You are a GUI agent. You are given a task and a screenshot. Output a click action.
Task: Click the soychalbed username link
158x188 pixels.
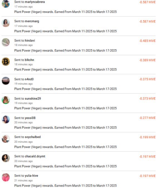(33, 137)
